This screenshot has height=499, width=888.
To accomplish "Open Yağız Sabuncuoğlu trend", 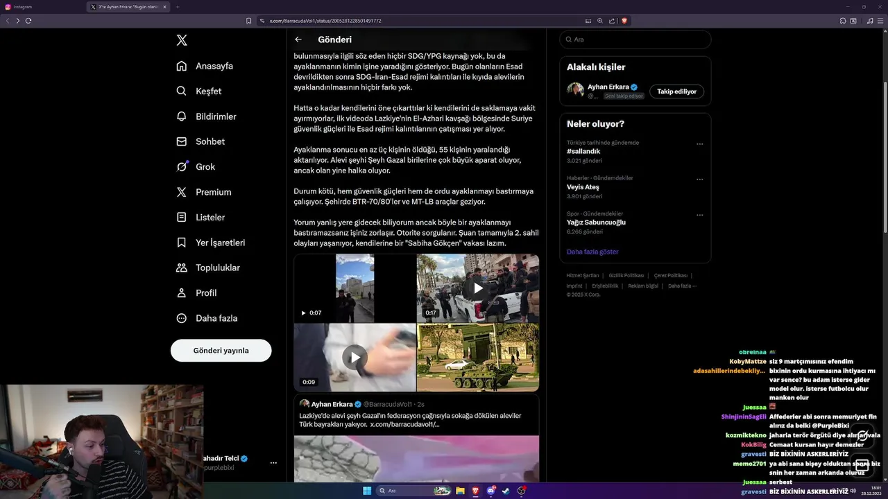I will (x=596, y=222).
